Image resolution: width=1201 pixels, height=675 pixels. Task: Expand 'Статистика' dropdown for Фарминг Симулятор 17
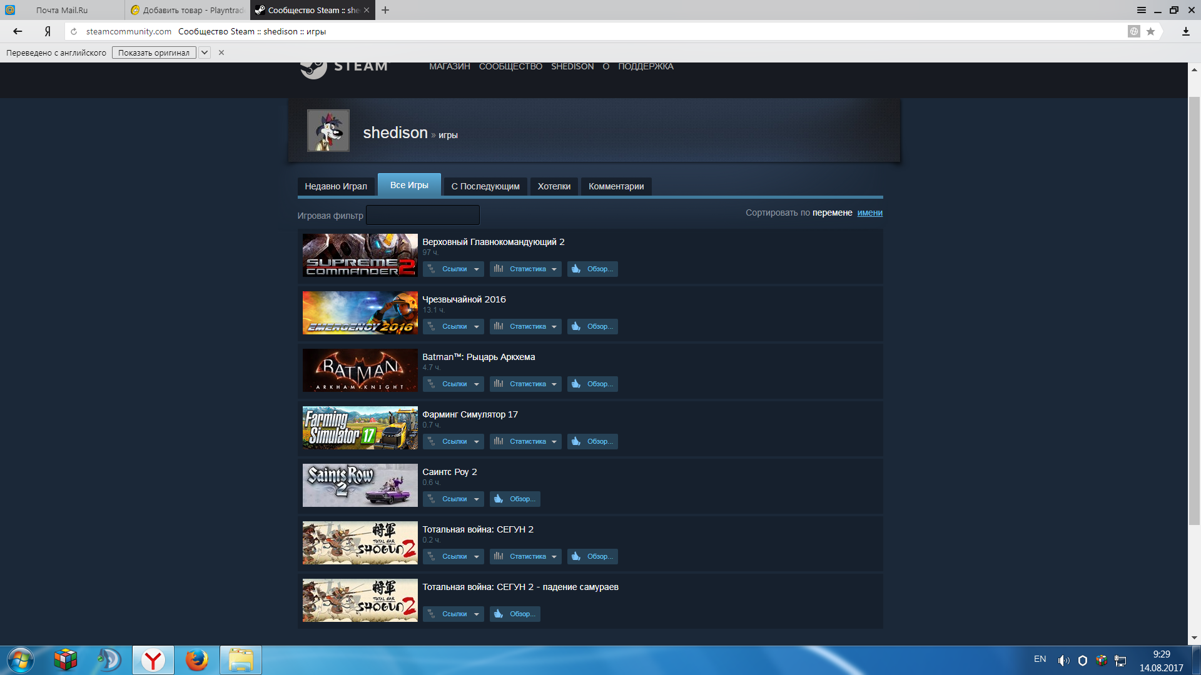525,441
